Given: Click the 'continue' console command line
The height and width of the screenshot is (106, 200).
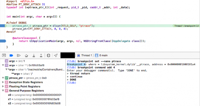Looking at the screenshot, I should (x=75, y=77).
